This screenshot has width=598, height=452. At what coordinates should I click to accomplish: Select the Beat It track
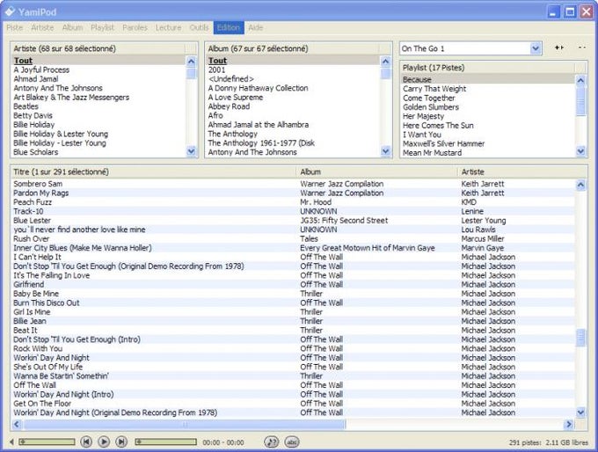[293, 331]
